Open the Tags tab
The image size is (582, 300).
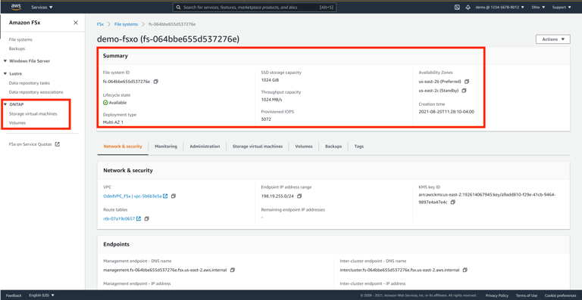tap(359, 147)
